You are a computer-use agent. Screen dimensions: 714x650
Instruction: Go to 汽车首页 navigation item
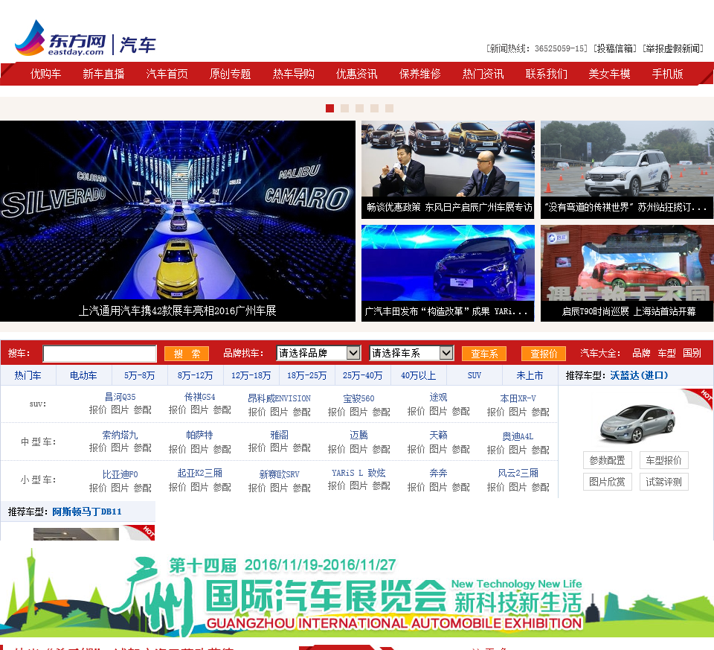[167, 74]
